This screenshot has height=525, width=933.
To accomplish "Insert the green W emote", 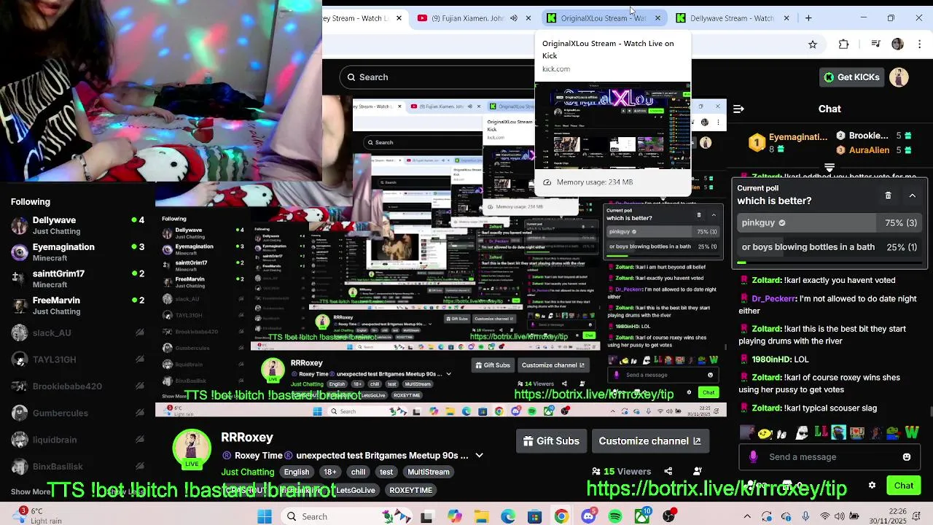I will 912,433.
